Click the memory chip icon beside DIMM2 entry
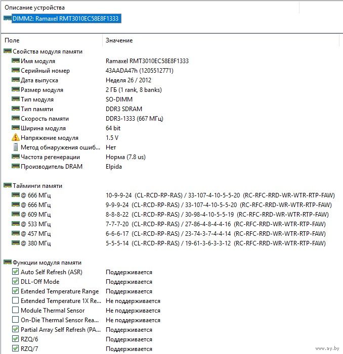The image size is (343, 354). point(7,19)
